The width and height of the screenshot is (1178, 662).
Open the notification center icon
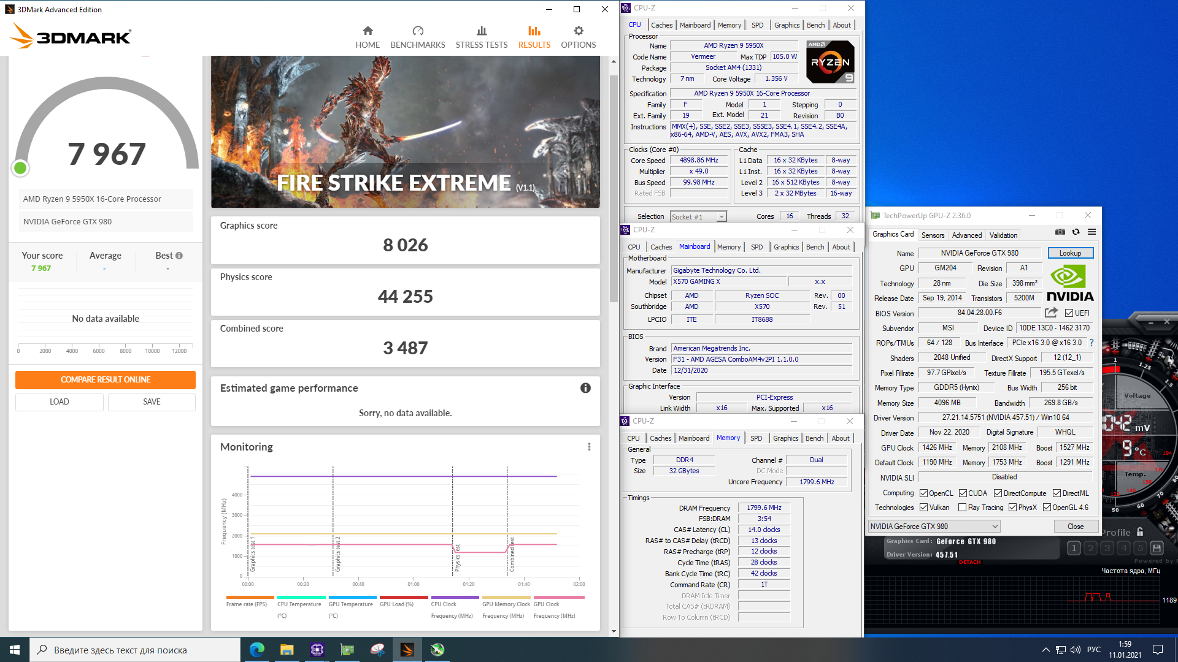click(1158, 650)
